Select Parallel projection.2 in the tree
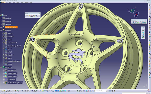The height and width of the screenshot is (94, 151). 14,61
